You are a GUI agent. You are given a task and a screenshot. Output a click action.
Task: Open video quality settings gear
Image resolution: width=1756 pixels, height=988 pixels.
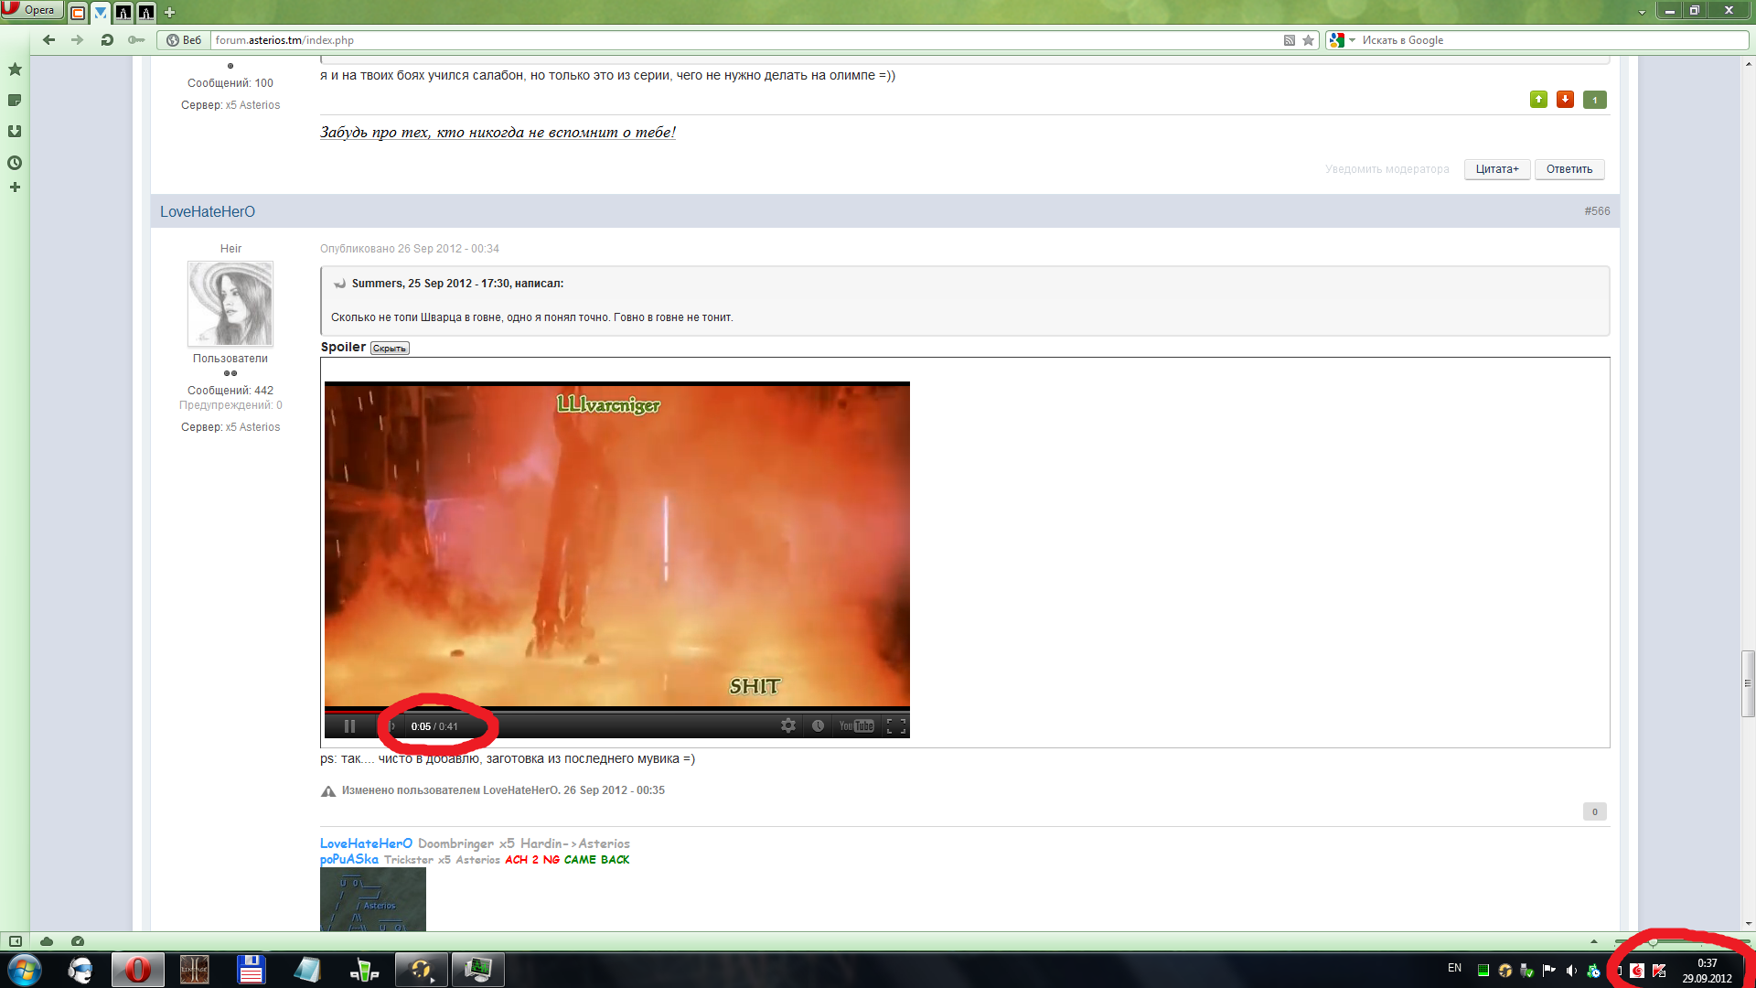point(788,726)
